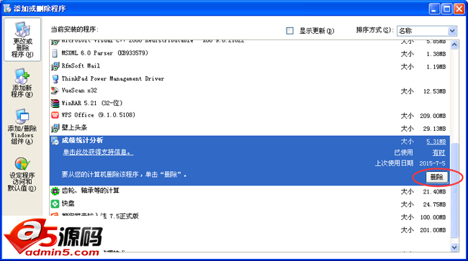Screen dimensions: 468x261
Task: Click 2015-7-5 last used date
Action: click(432, 163)
